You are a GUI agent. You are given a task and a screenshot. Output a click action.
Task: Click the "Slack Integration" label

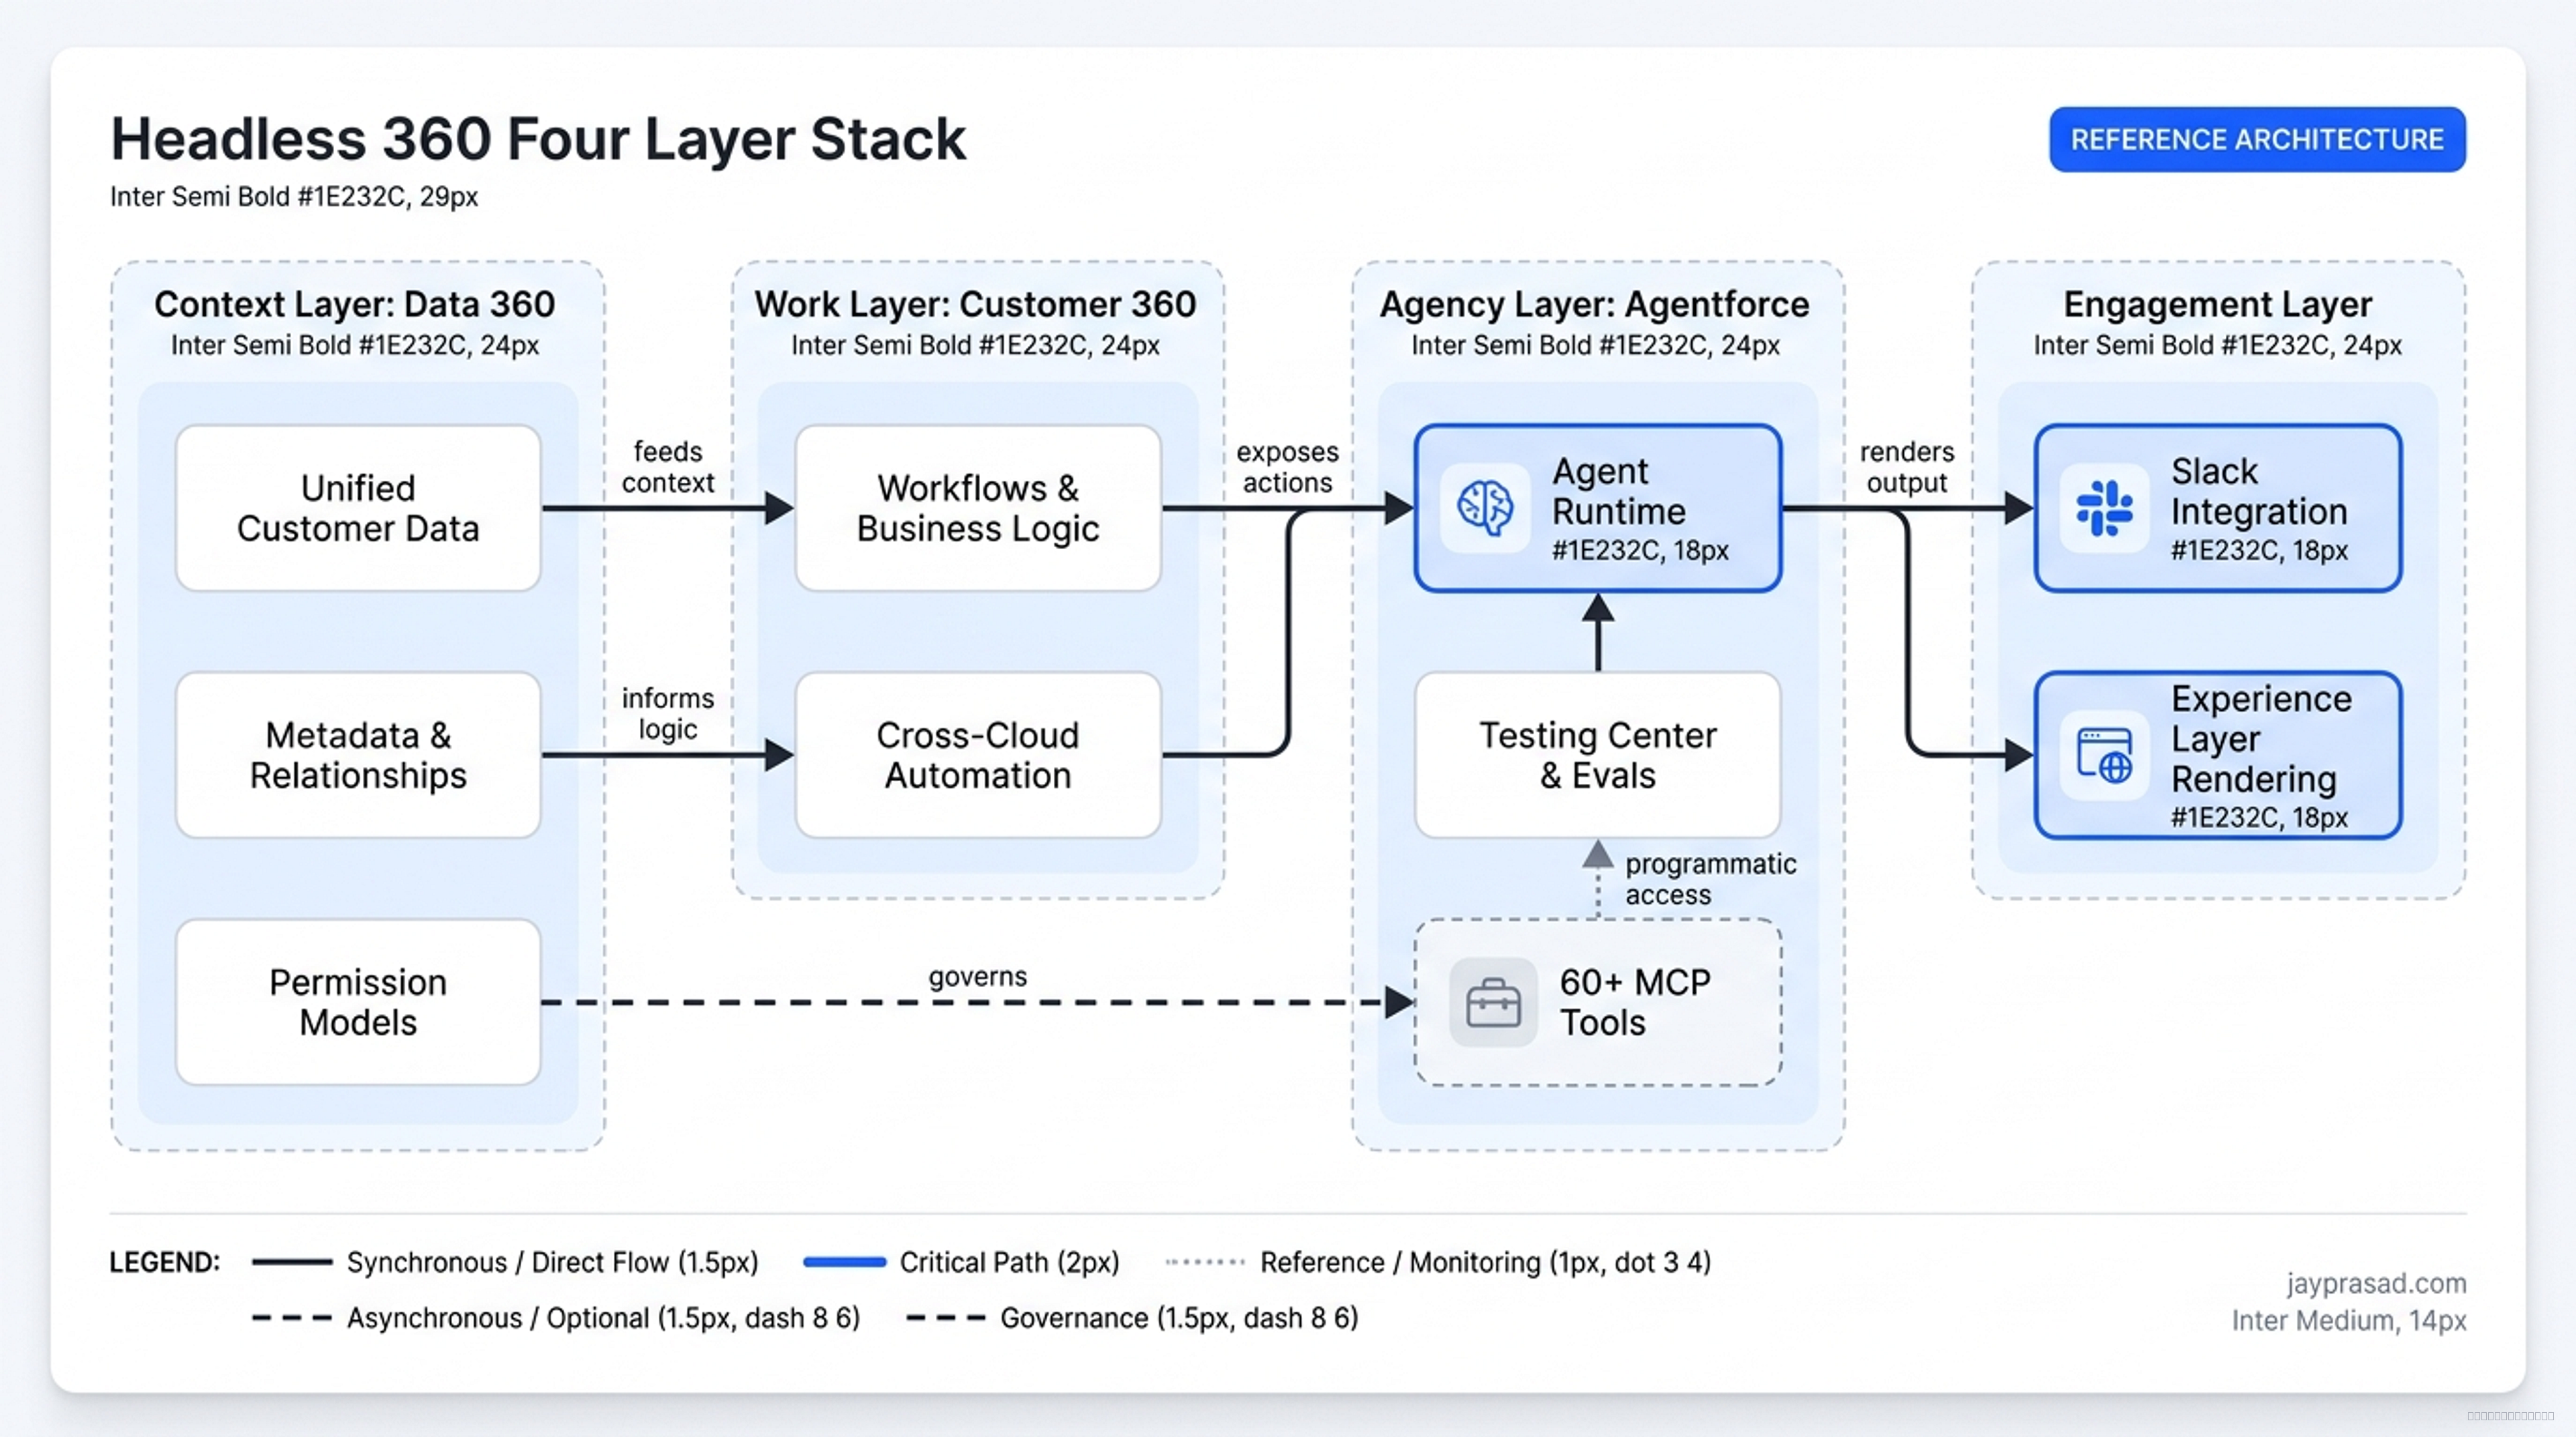[2259, 491]
